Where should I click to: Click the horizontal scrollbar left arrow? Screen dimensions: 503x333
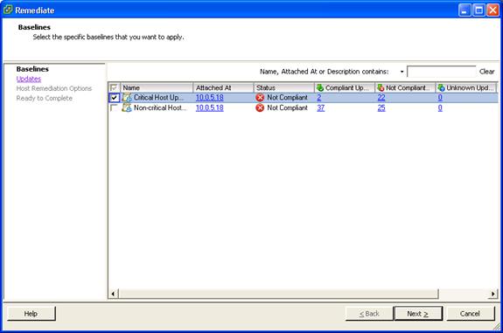pyautogui.click(x=113, y=294)
